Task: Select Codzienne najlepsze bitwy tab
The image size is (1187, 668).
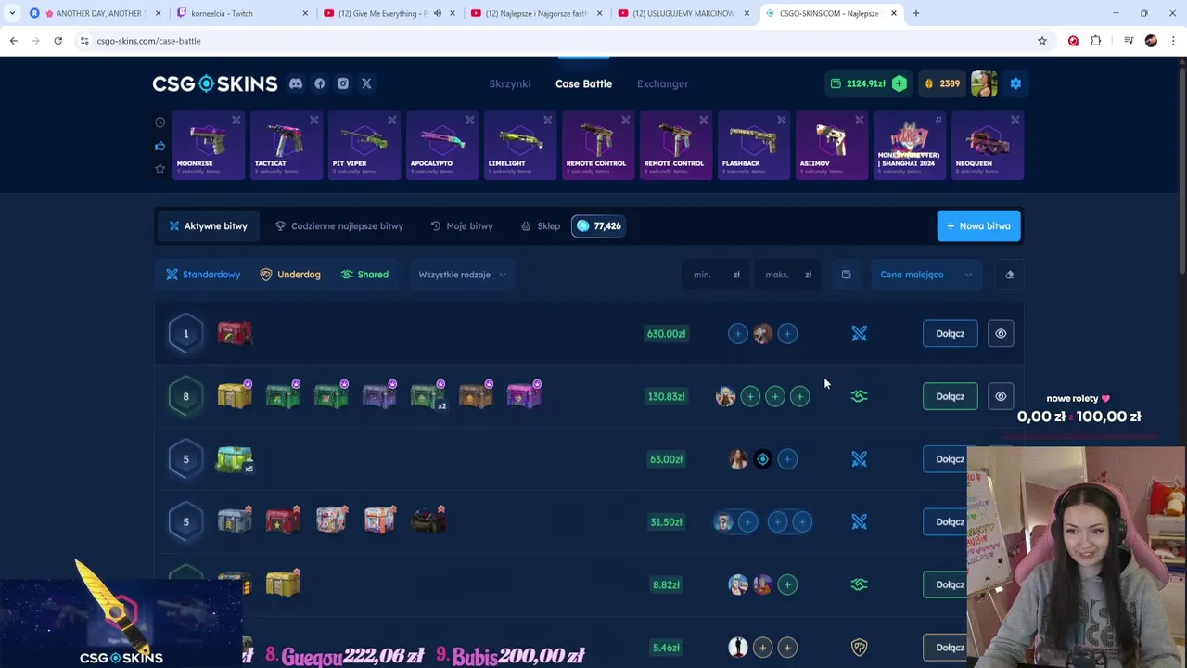Action: 338,226
